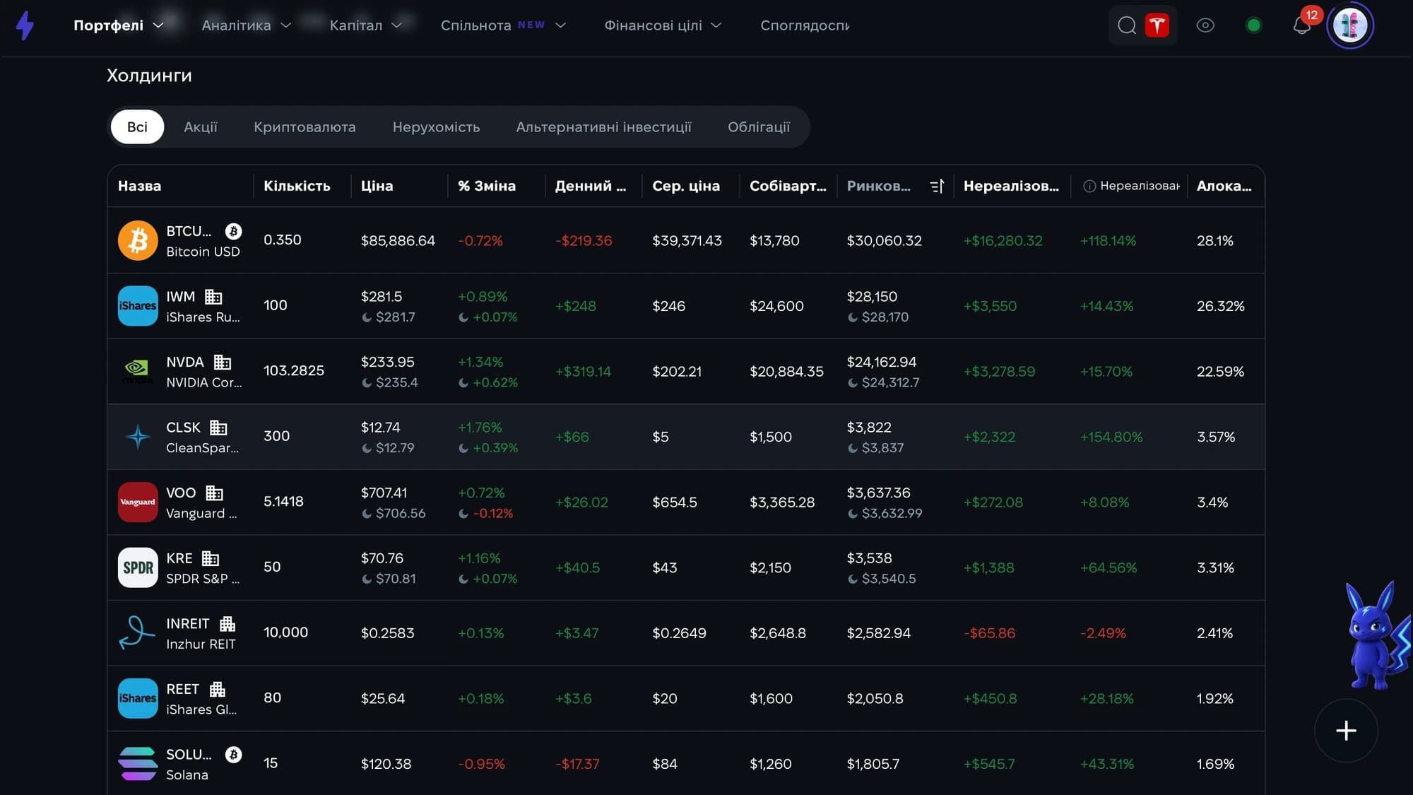Screen dimensions: 1413x795
Task: Click the blue mascot character
Action: pyautogui.click(x=1378, y=636)
